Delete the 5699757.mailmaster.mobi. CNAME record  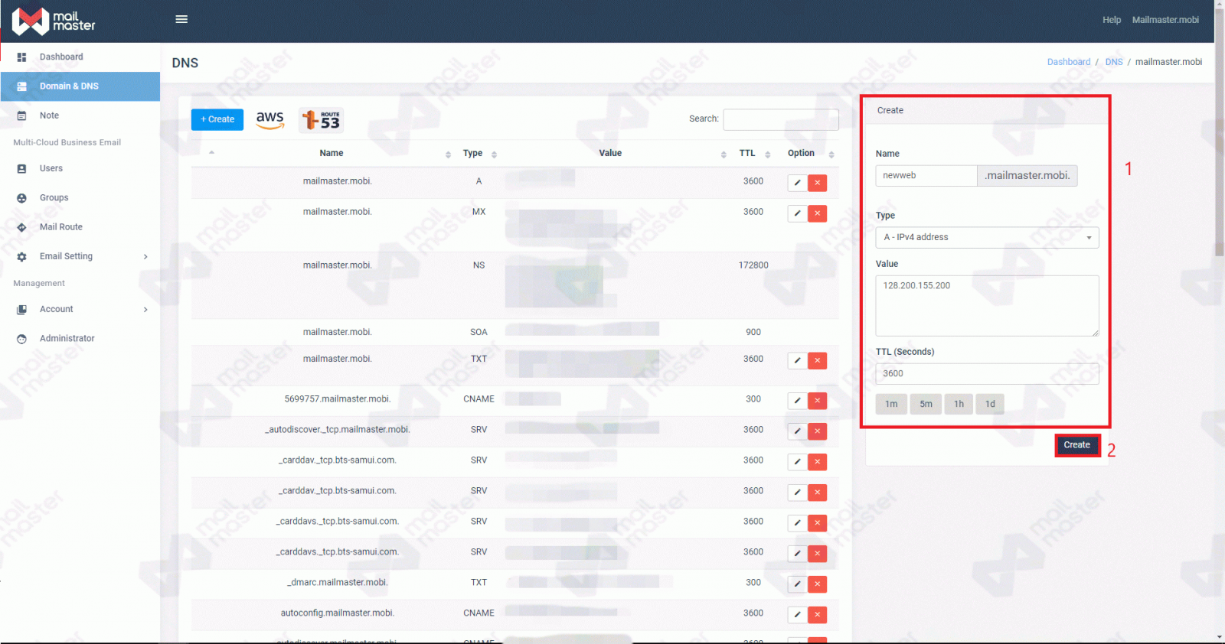coord(818,401)
